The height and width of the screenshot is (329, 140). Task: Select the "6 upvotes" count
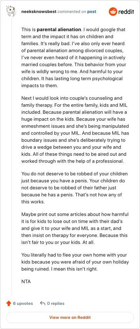[23, 303]
